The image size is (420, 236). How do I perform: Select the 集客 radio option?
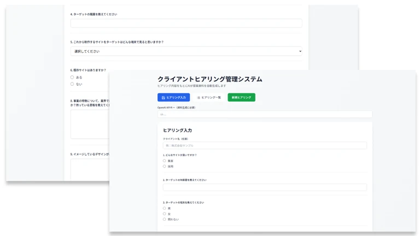165,161
